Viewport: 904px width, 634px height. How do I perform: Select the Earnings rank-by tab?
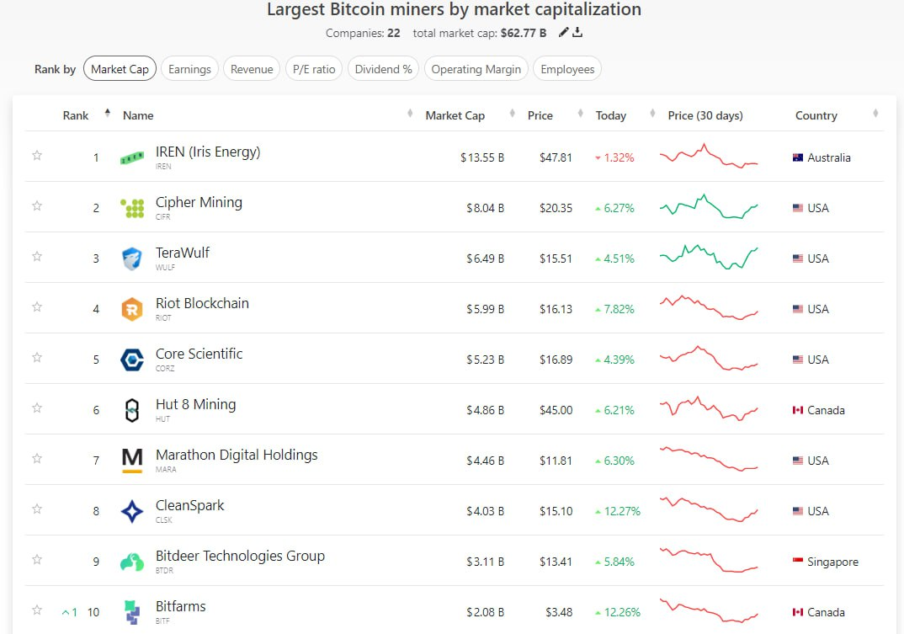tap(189, 69)
